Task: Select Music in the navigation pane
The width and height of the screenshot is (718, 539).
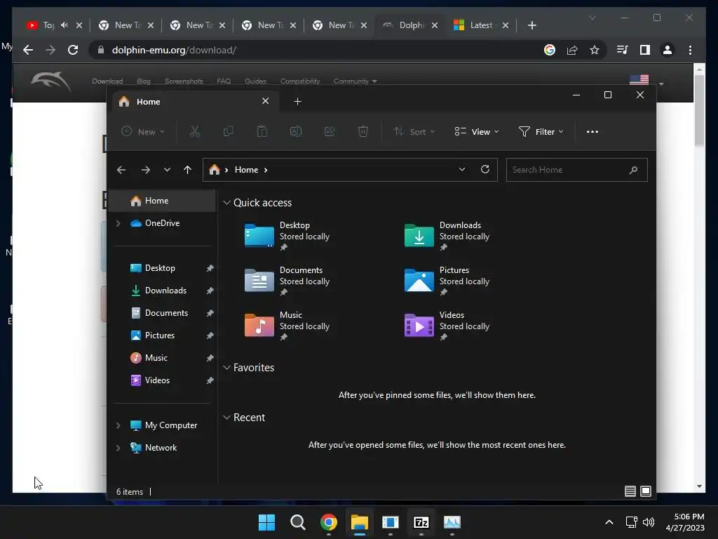Action: (162, 358)
